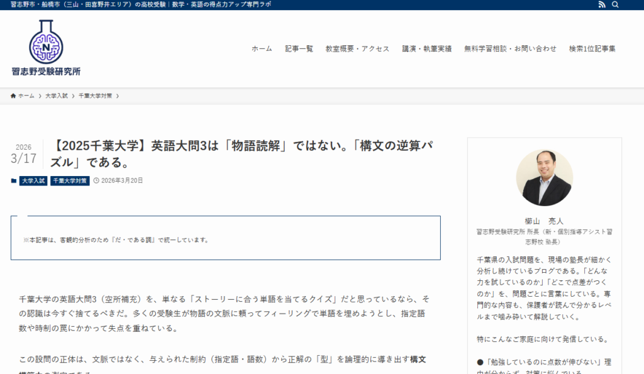Click the clock icon by the publish date
The height and width of the screenshot is (374, 644).
pyautogui.click(x=96, y=180)
